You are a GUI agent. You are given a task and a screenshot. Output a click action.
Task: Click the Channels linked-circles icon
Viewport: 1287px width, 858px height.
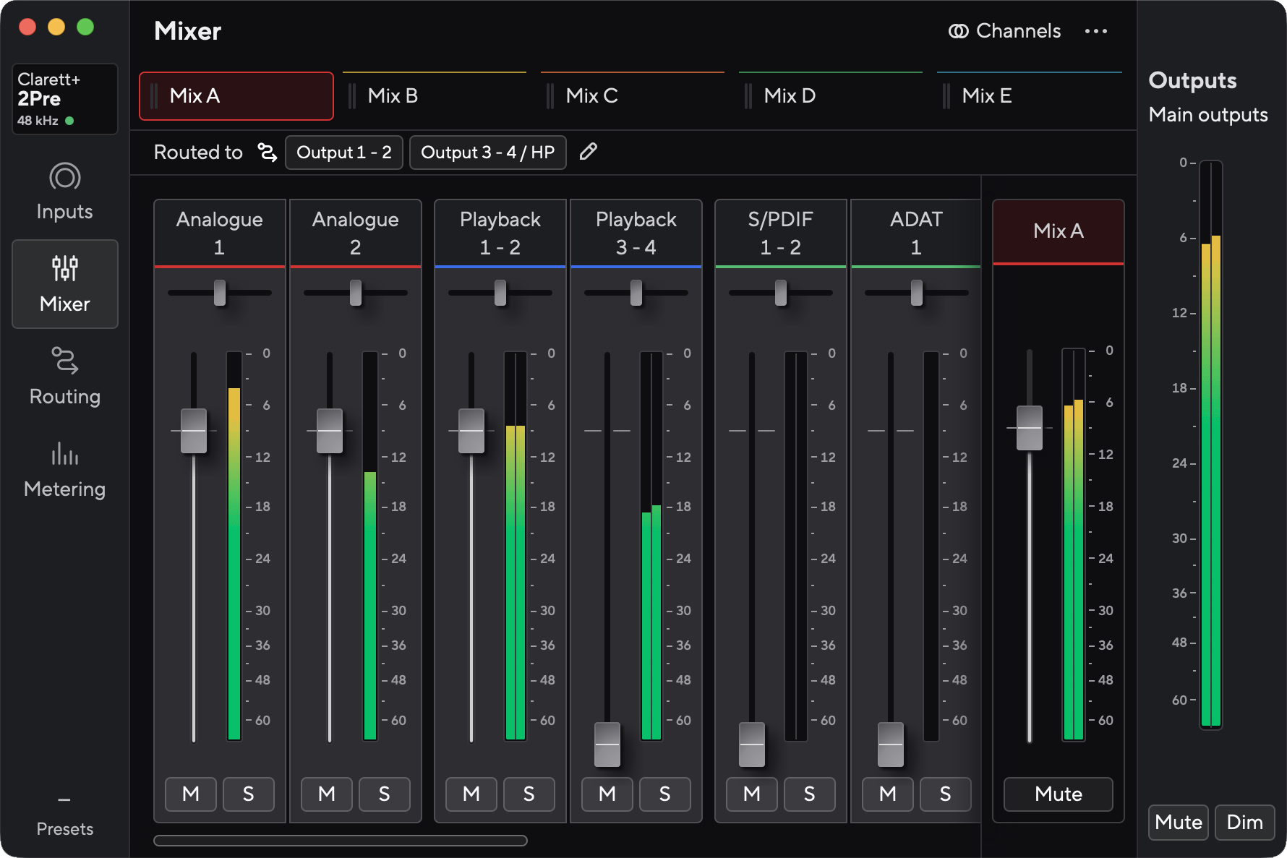click(x=959, y=31)
